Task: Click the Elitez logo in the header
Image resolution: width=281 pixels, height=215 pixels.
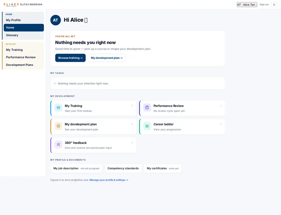Action: tap(11, 5)
